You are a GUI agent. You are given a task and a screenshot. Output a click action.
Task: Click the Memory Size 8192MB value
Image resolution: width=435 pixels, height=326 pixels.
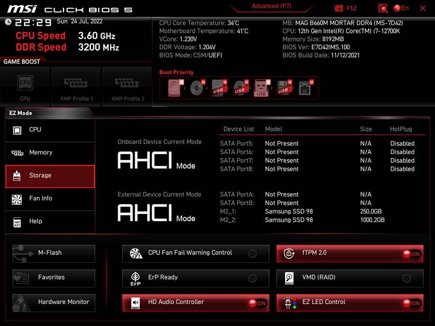[x=332, y=39]
